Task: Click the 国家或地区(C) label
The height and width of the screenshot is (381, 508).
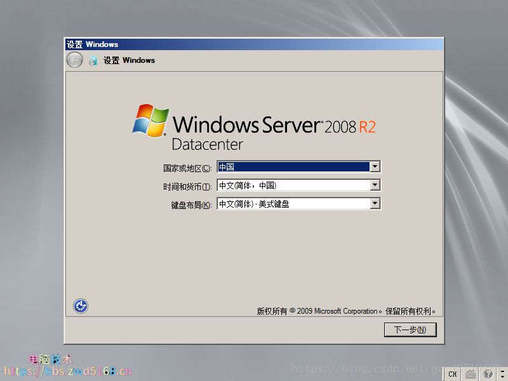Action: pyautogui.click(x=187, y=168)
